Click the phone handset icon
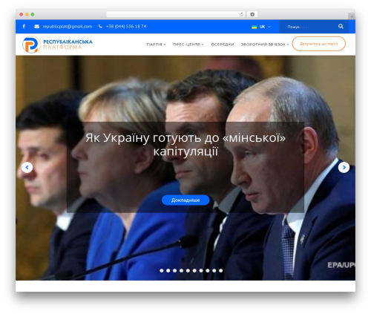Image resolution: width=371 pixels, height=314 pixels. (100, 26)
